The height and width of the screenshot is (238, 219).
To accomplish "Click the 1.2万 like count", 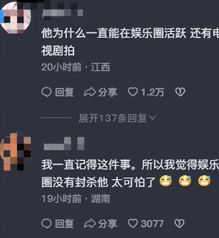I will click(x=152, y=92).
